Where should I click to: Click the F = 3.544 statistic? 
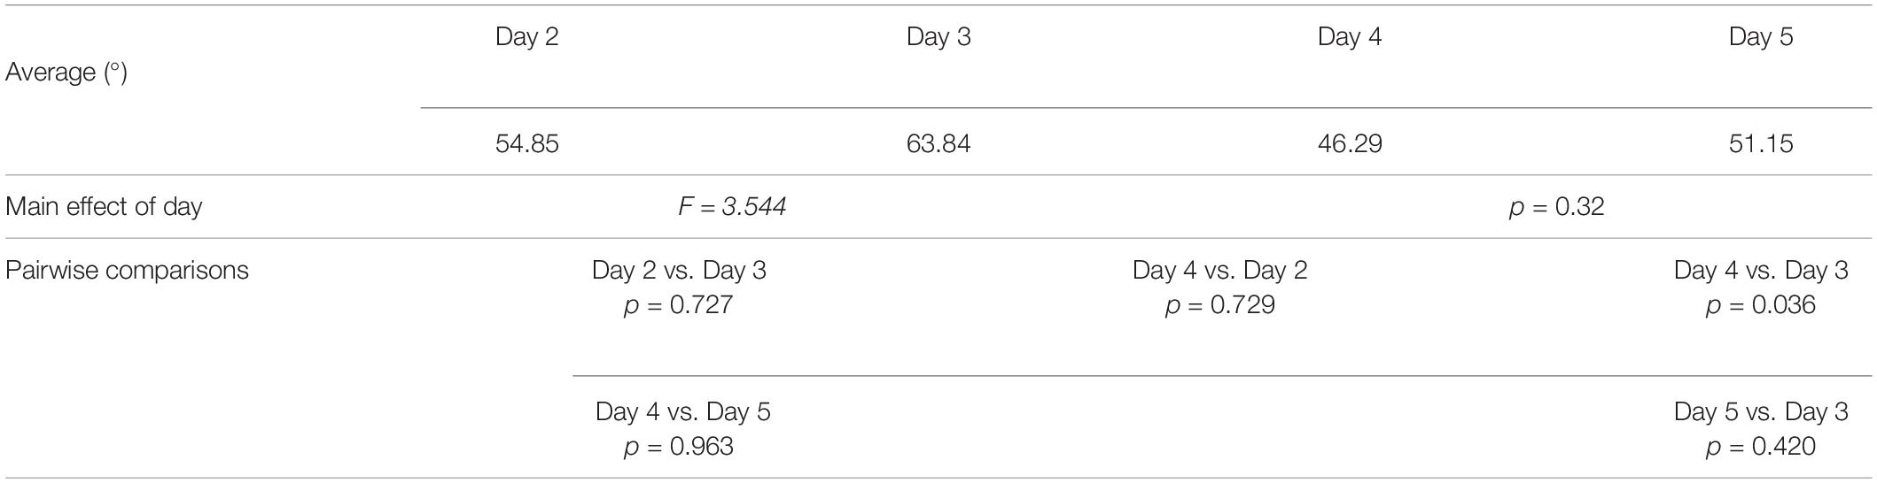[x=732, y=207]
